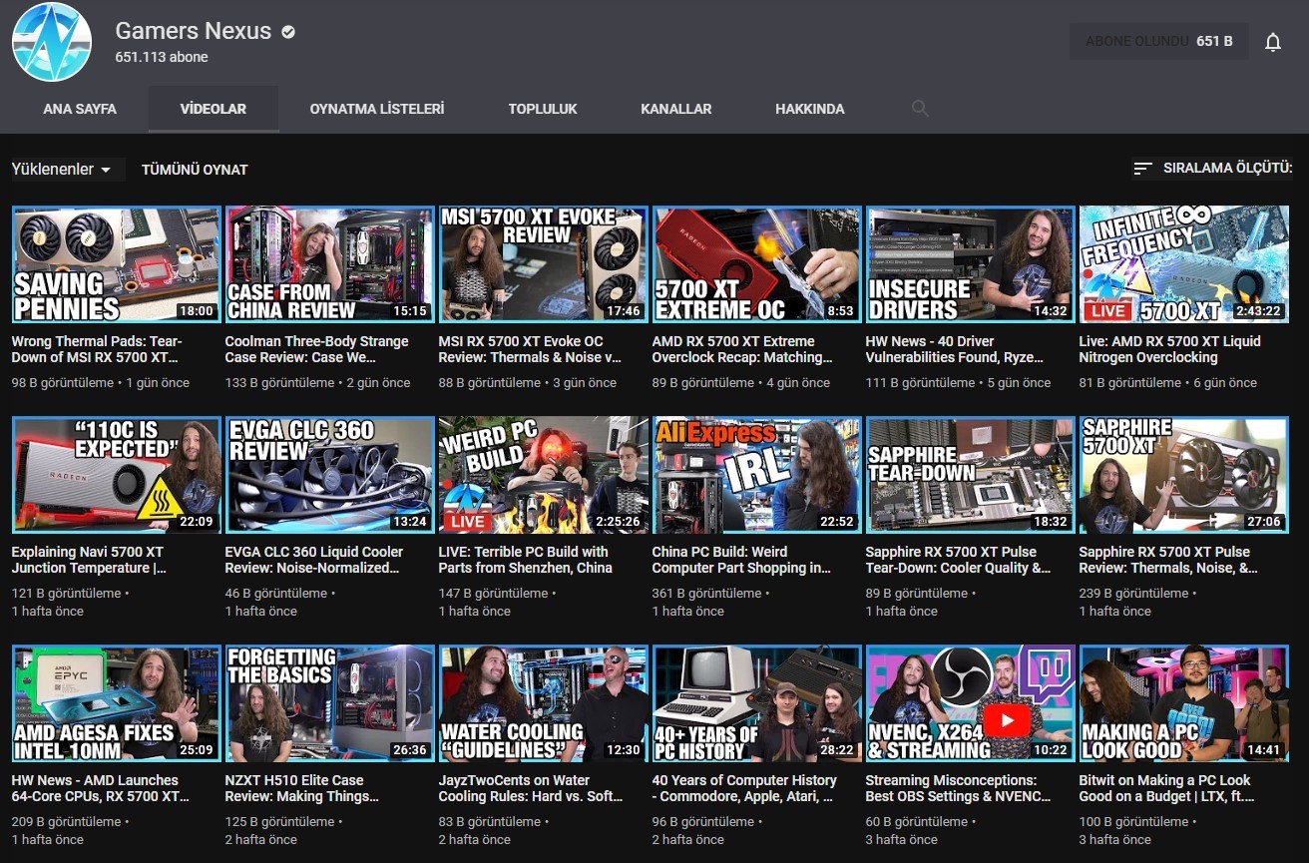Play the MAKING A PC LOOK GOOD thumbnail
The image size is (1309, 863).
(x=1183, y=703)
